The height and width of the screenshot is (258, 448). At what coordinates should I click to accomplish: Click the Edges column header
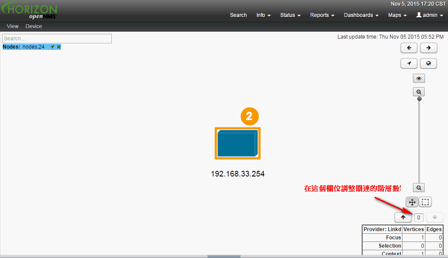[434, 229]
